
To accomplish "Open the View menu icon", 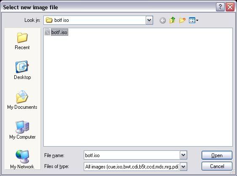I will tap(192, 20).
